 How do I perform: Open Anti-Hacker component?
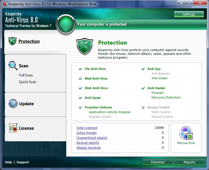[156, 88]
